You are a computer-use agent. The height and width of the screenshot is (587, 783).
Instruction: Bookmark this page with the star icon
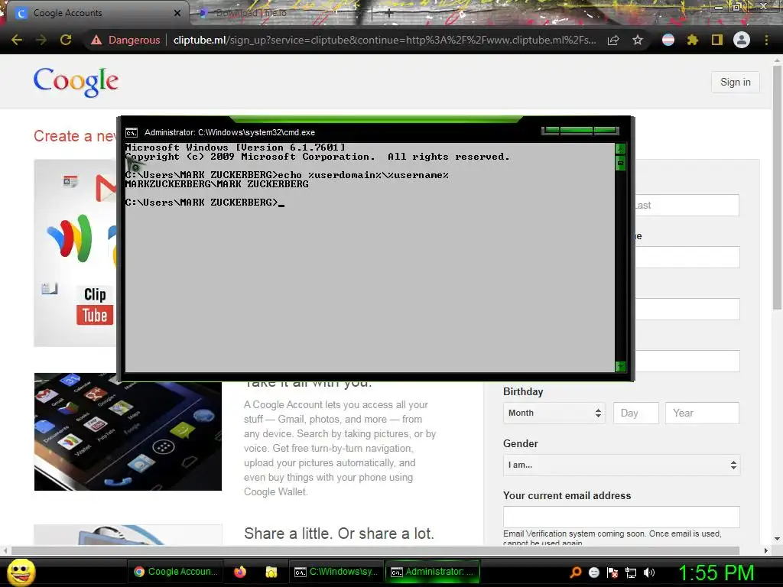638,40
